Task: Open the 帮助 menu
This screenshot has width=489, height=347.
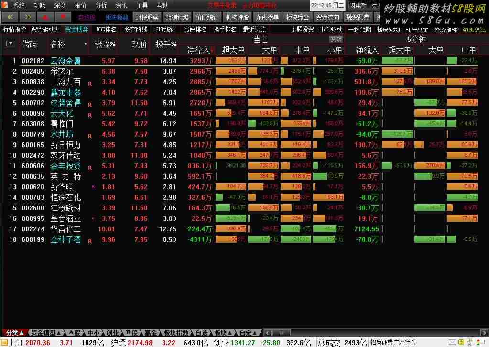Action: 163,5
